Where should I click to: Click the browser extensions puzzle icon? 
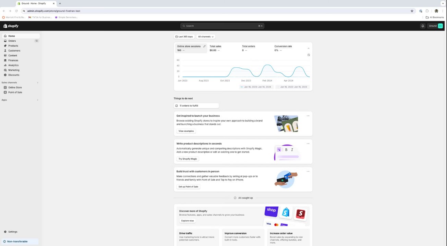click(x=427, y=11)
